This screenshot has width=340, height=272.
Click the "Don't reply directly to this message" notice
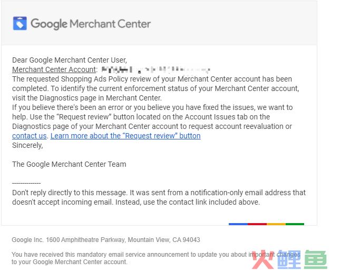pyautogui.click(x=159, y=197)
